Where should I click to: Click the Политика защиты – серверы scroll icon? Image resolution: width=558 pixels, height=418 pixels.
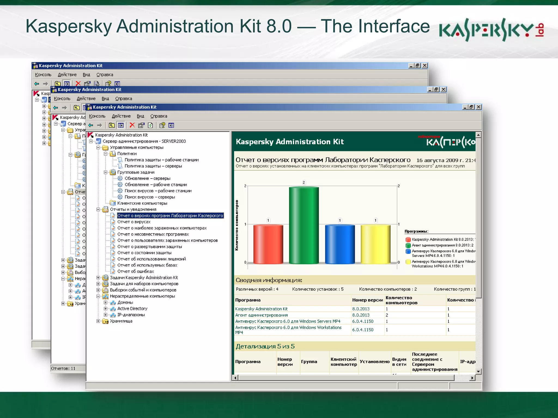point(120,166)
